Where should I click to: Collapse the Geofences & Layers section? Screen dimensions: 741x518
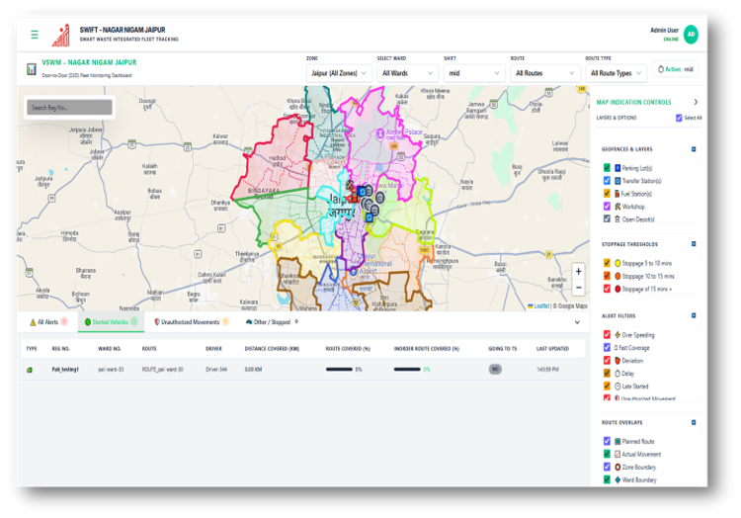coord(694,149)
